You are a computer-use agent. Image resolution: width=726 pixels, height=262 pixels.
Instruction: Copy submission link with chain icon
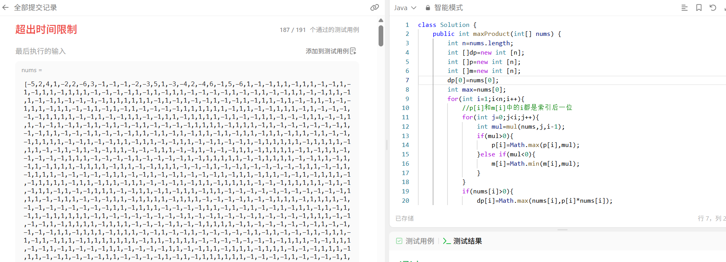click(375, 7)
